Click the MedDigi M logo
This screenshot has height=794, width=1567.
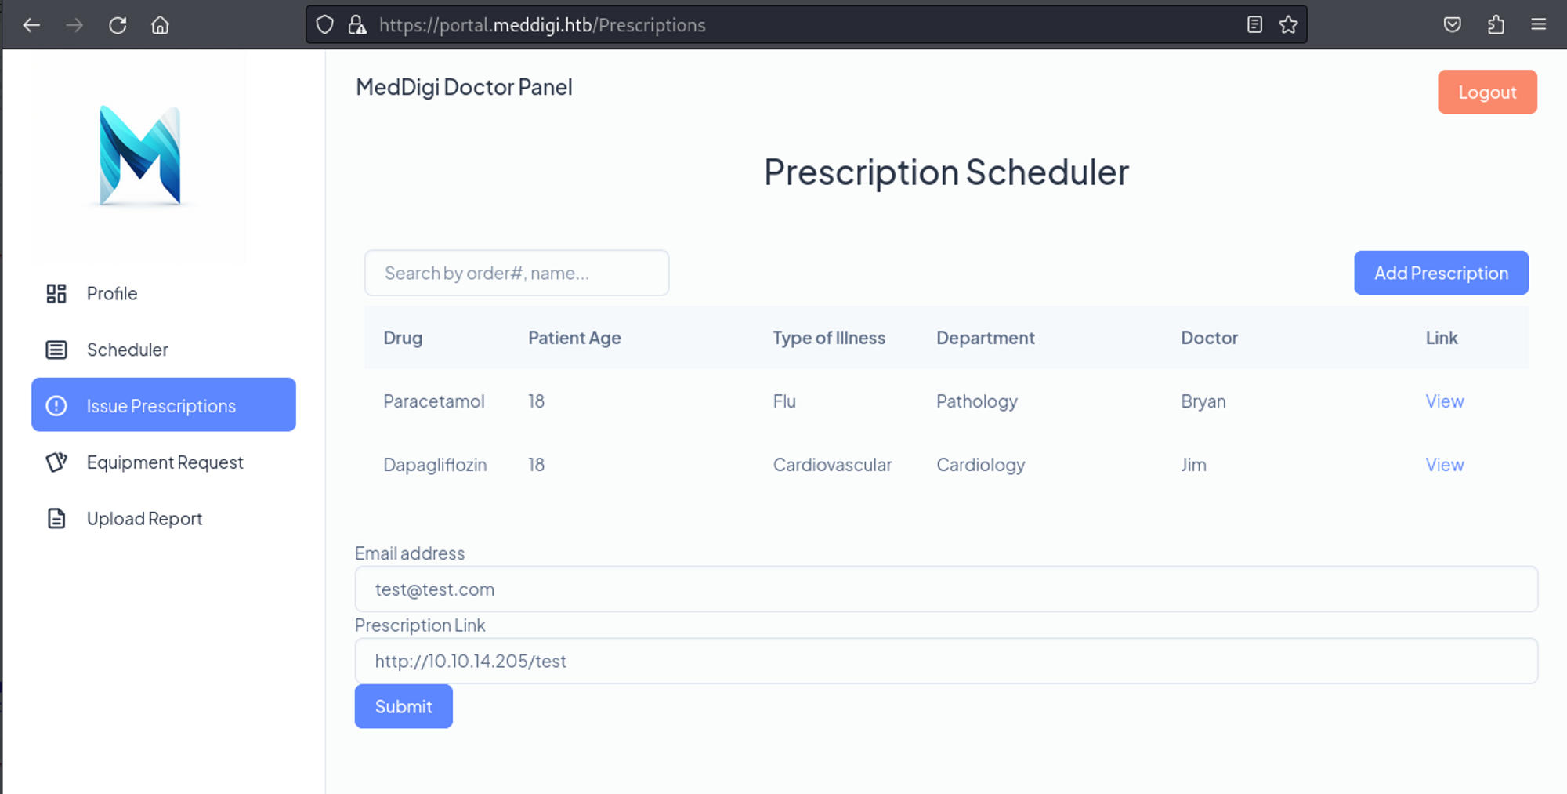click(x=139, y=156)
